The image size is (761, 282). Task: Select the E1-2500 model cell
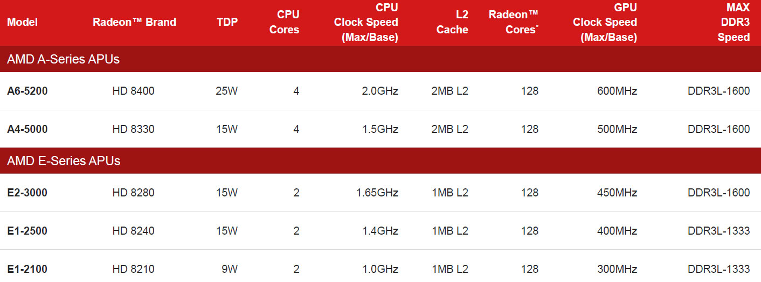point(27,231)
